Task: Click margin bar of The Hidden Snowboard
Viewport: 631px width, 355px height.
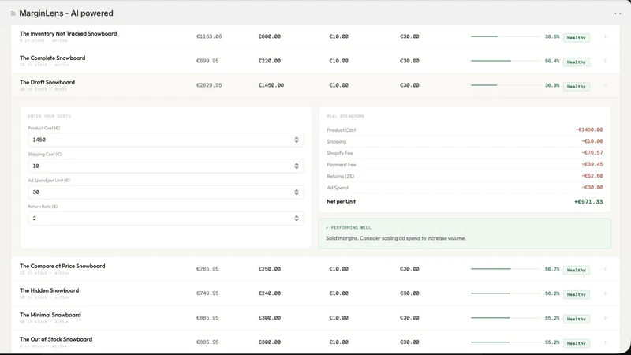Action: (506, 293)
